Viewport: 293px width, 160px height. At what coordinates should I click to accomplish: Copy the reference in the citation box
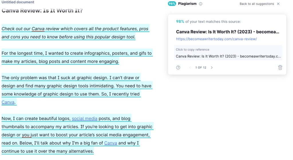[228, 56]
